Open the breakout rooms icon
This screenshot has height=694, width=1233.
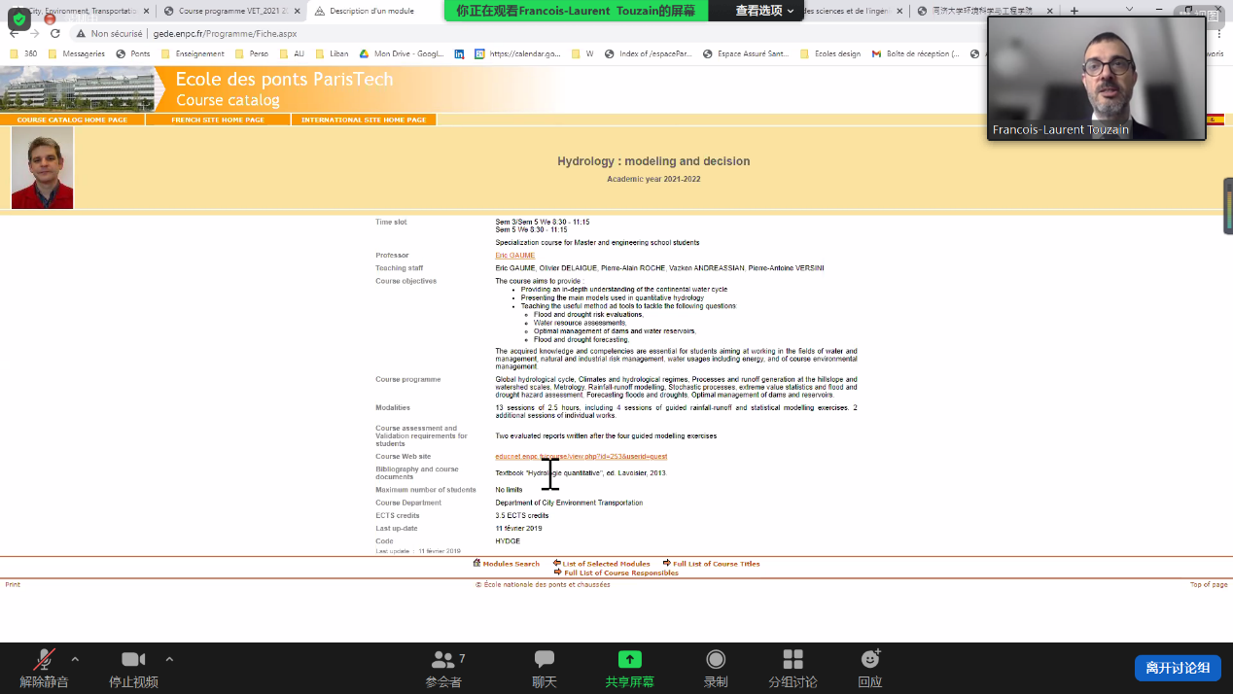pos(793,660)
